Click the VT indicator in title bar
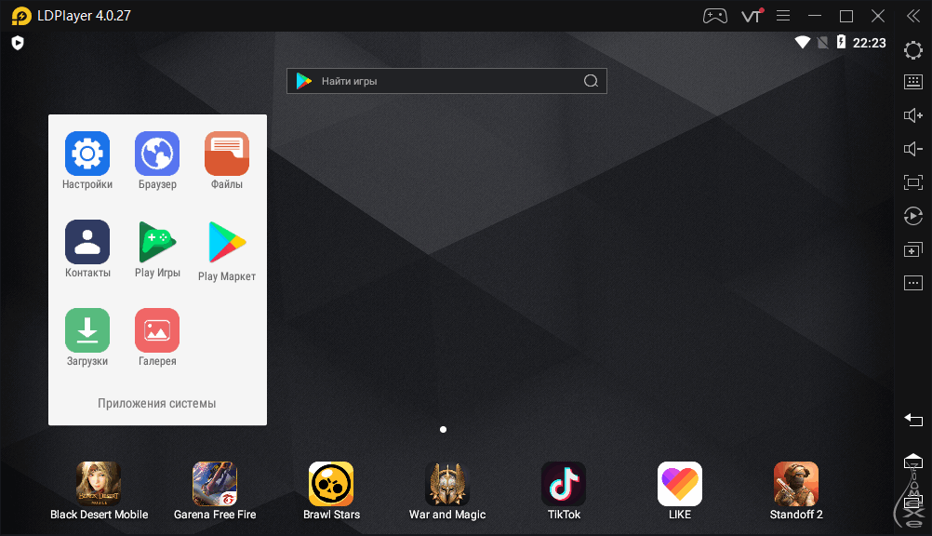Viewport: 932px width, 536px height. pyautogui.click(x=752, y=16)
